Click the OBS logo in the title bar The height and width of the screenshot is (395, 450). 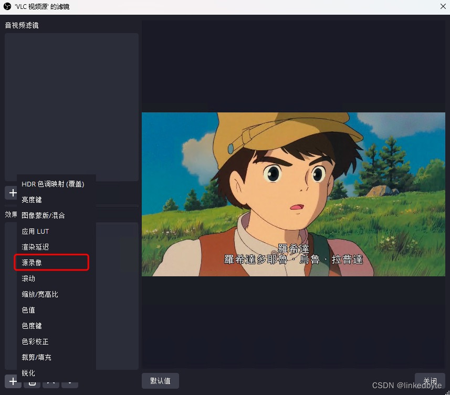[x=7, y=6]
